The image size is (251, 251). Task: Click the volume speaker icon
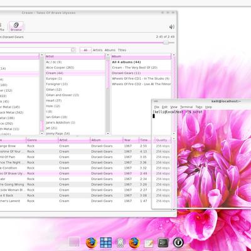point(172,27)
